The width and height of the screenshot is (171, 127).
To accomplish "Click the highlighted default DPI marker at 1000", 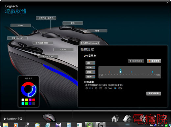I will (x=121, y=71).
